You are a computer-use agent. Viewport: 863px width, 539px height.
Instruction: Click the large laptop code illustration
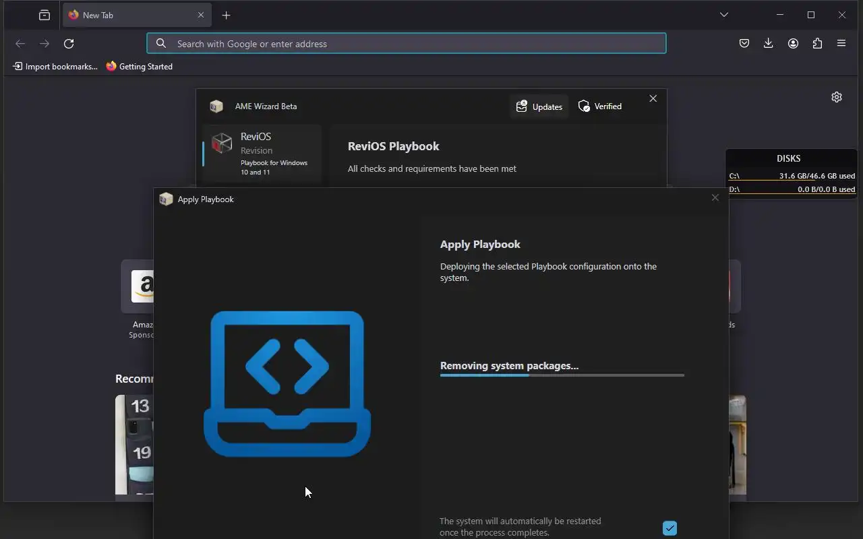pyautogui.click(x=287, y=383)
